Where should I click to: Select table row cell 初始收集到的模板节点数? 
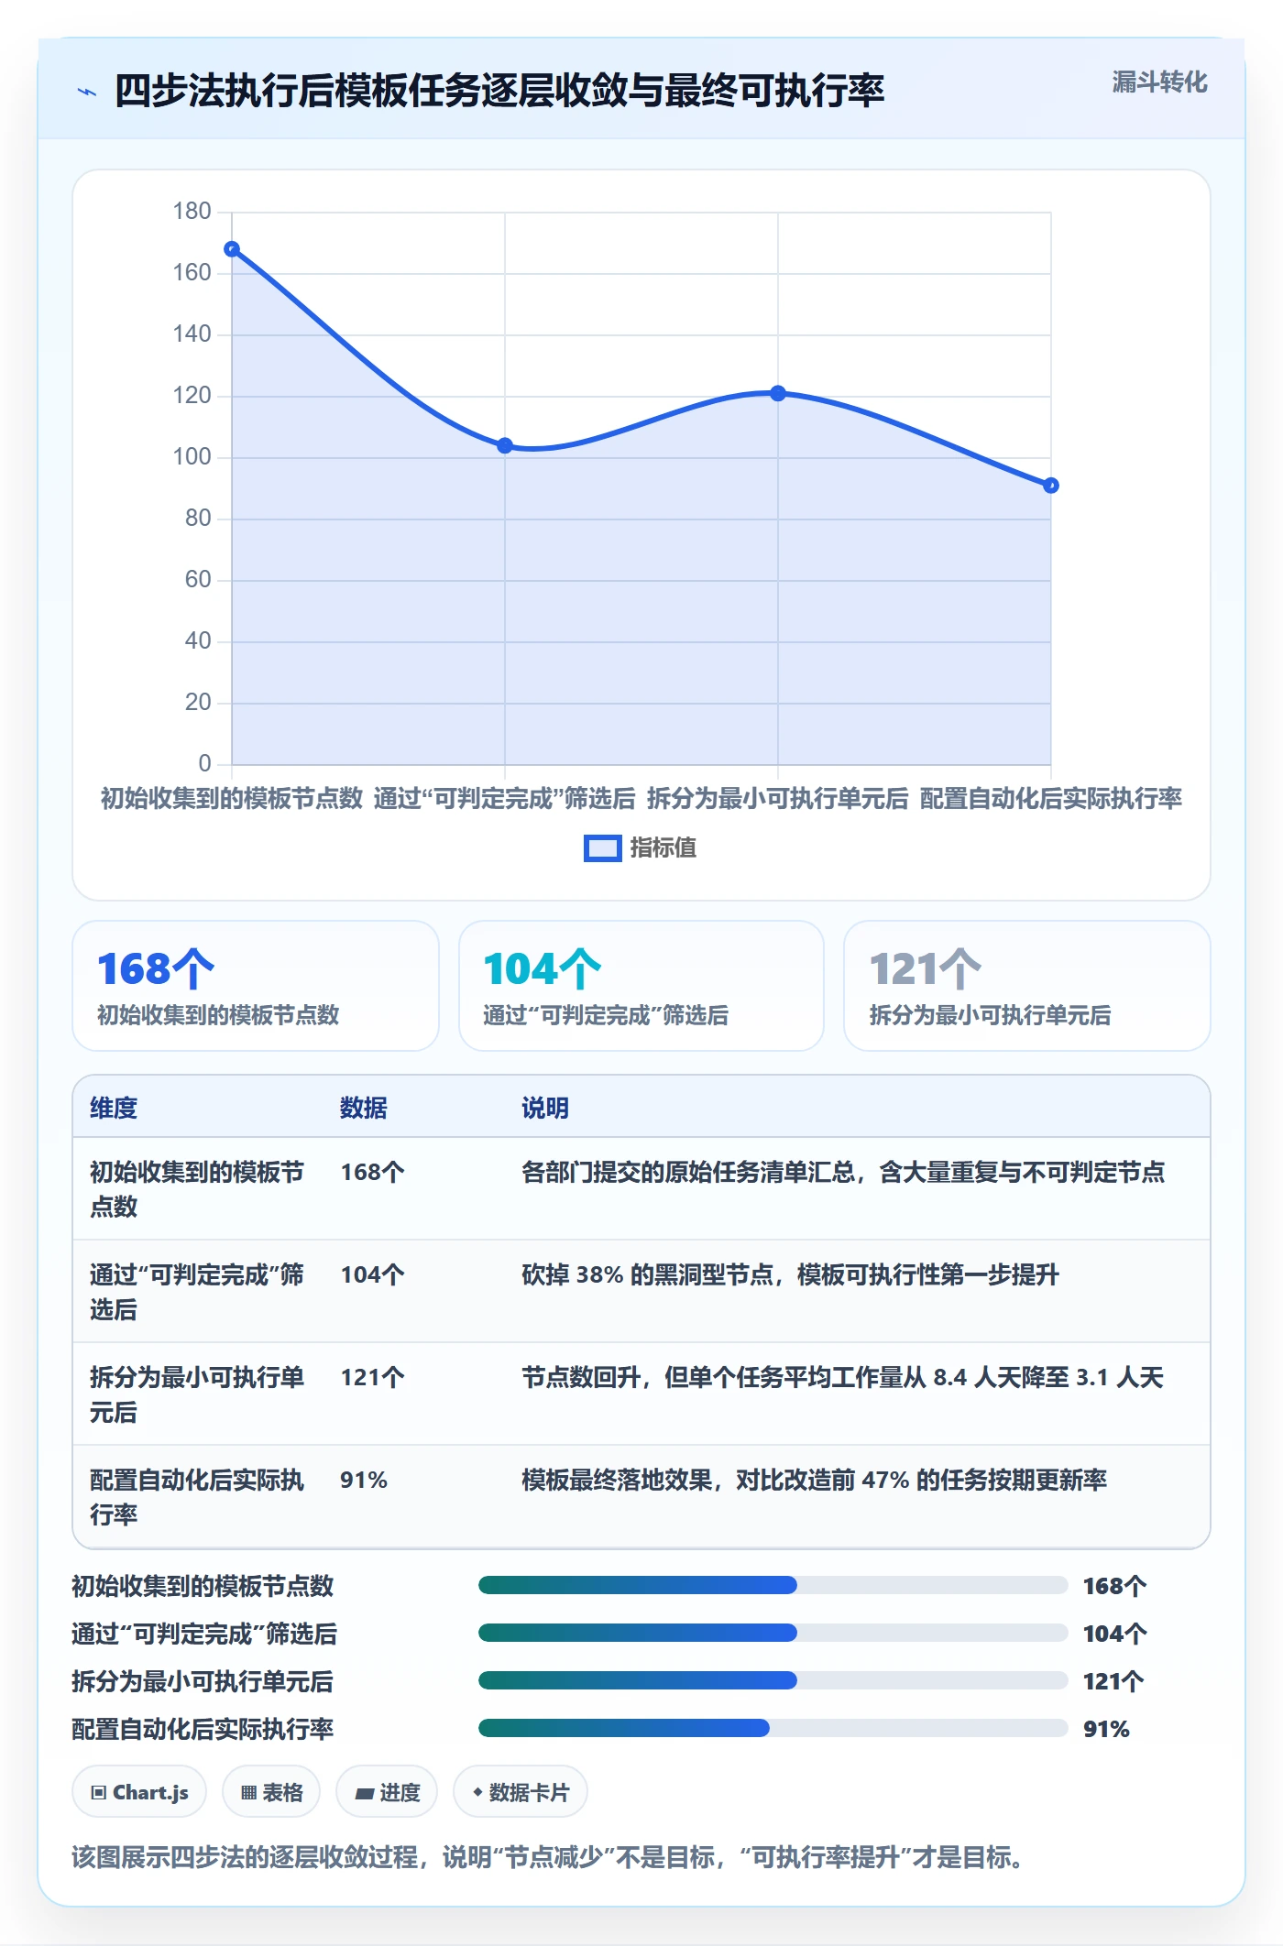pyautogui.click(x=197, y=1189)
